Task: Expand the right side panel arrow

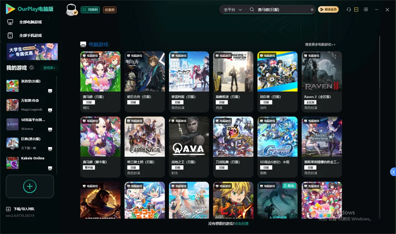Action: point(393,172)
